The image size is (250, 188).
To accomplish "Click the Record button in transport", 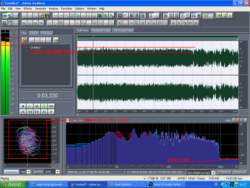I will pyautogui.click(x=51, y=112).
